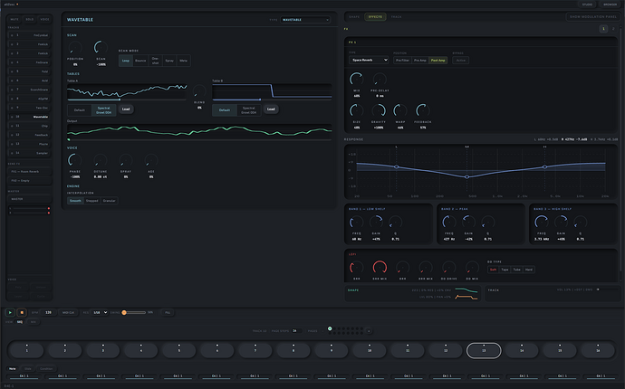Adjust the Detune knob
This screenshot has height=389, width=625.
click(x=100, y=160)
